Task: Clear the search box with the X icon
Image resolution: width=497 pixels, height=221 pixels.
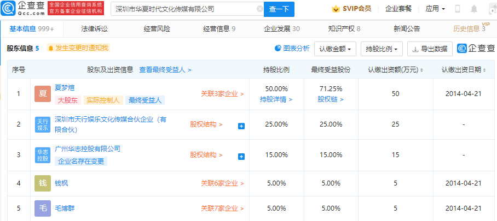Action: [260, 9]
